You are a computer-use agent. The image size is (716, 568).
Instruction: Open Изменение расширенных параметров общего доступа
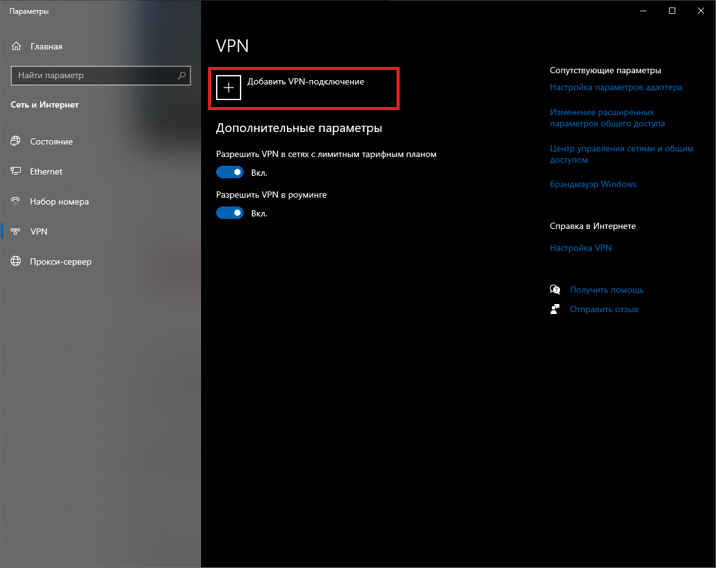pyautogui.click(x=607, y=118)
